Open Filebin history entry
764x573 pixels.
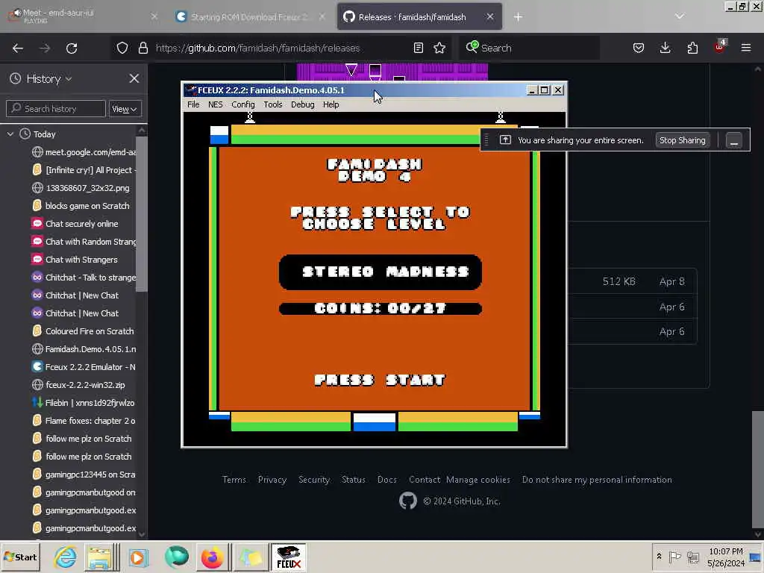click(84, 402)
